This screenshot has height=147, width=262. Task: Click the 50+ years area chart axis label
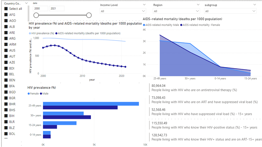point(190,78)
